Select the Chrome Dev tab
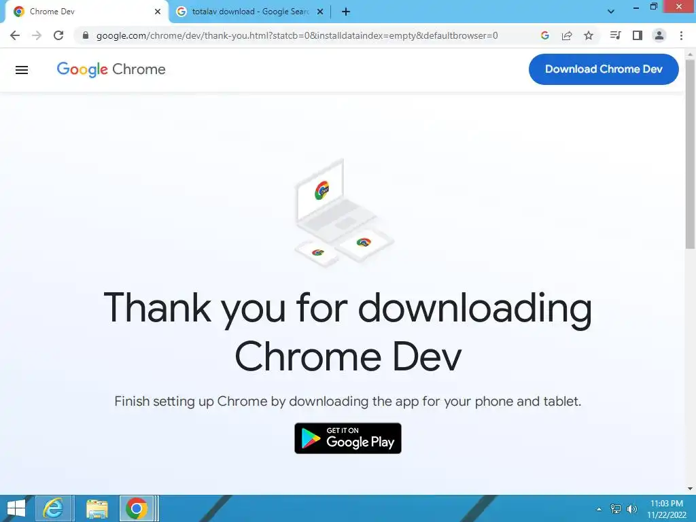 click(84, 12)
